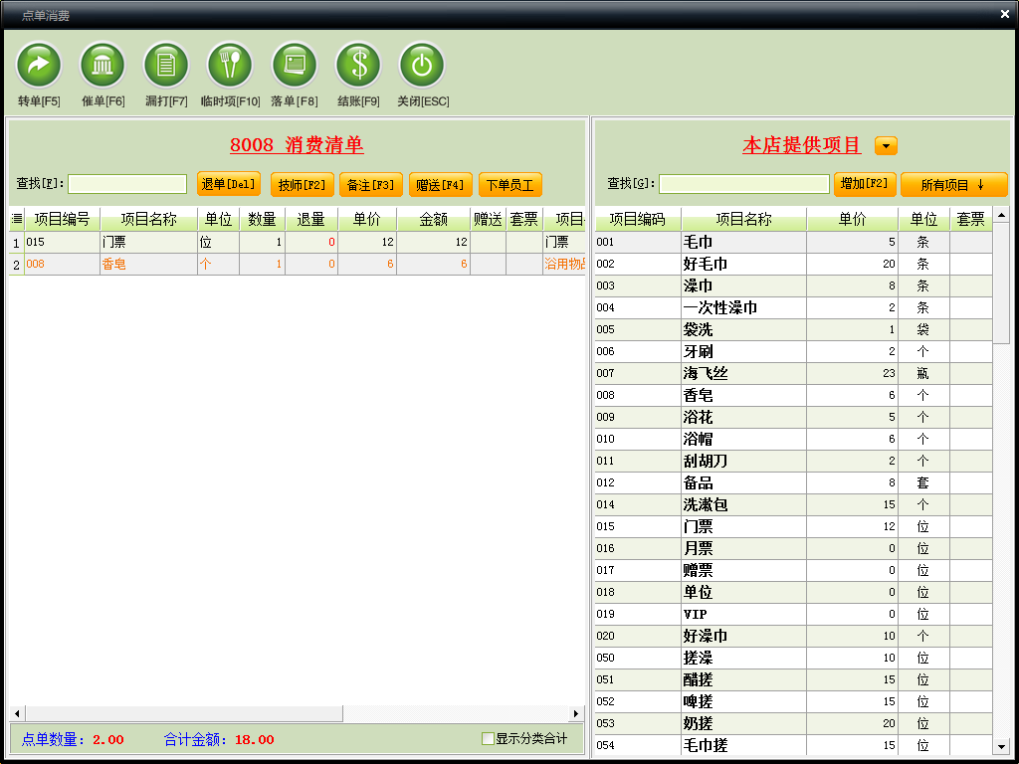Select the 门票 row in the order list
Image resolution: width=1019 pixels, height=764 pixels.
click(297, 243)
